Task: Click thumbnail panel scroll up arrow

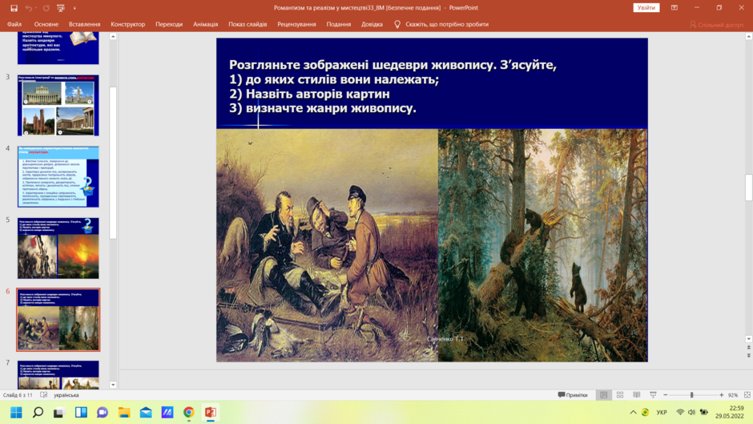Action: (113, 37)
